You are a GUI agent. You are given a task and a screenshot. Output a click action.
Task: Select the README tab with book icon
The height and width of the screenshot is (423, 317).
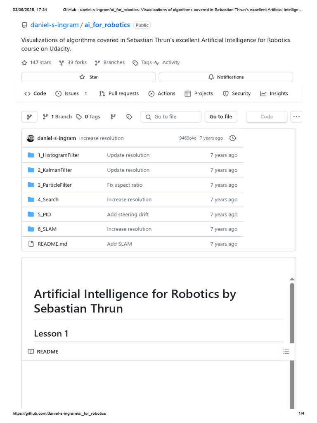click(43, 352)
